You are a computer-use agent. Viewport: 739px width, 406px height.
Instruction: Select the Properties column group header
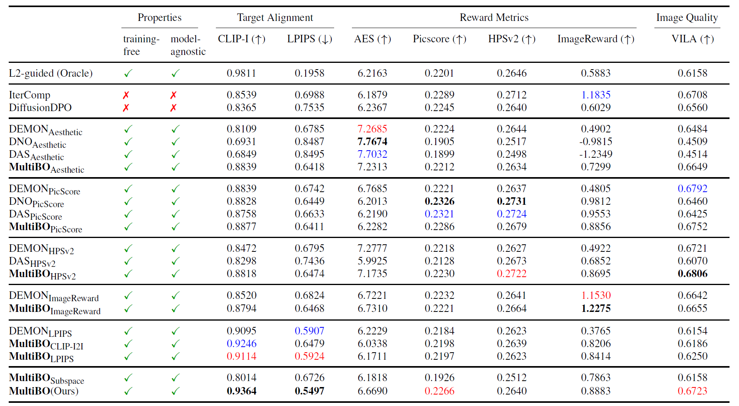tap(159, 18)
